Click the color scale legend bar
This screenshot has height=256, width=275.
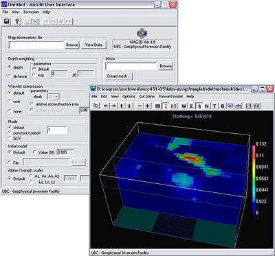point(254,180)
